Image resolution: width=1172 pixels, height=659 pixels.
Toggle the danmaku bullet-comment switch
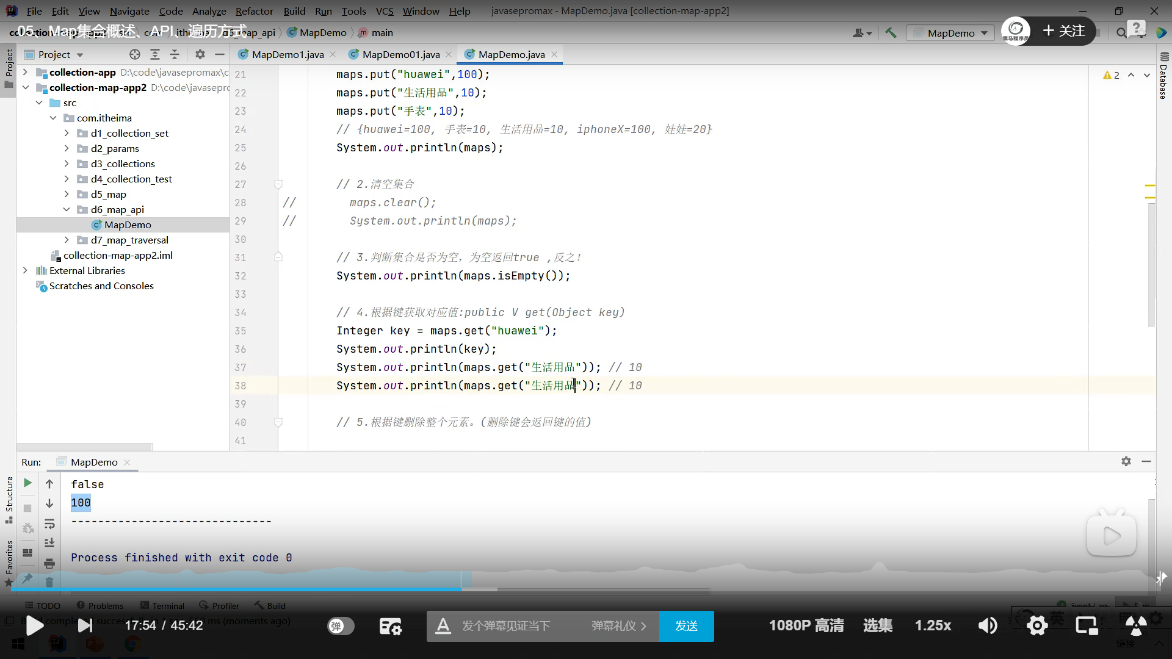click(x=341, y=626)
